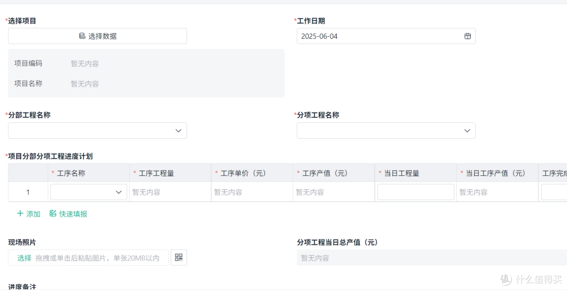Click the 暂无内容 cell under 当日工序产值
The width and height of the screenshot is (567, 291).
497,192
